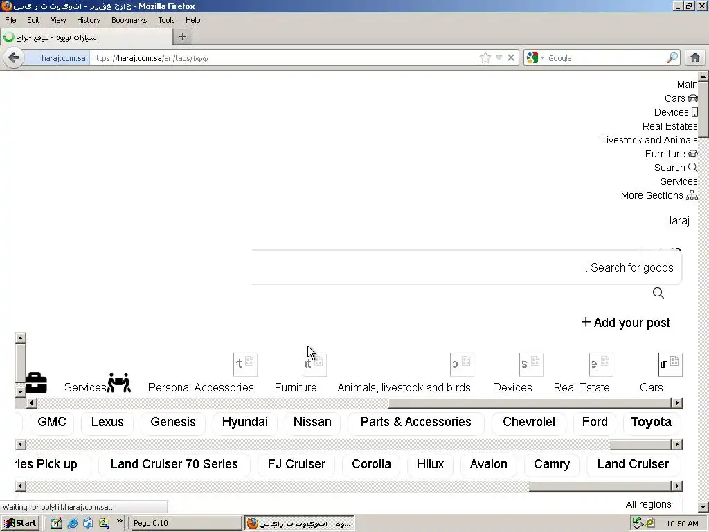Select the Hyundai brand tag
This screenshot has width=709, height=532.
[x=245, y=422]
